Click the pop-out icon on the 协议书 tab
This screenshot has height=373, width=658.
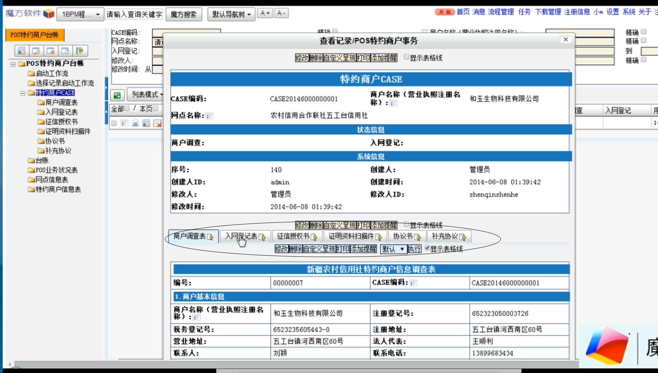pos(417,237)
